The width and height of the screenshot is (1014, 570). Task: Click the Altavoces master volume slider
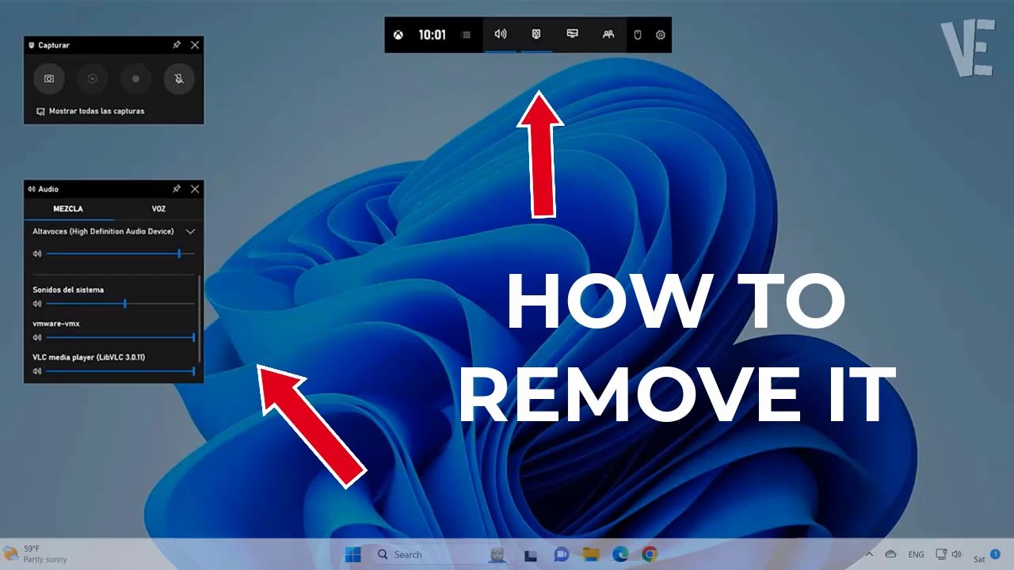coord(120,254)
